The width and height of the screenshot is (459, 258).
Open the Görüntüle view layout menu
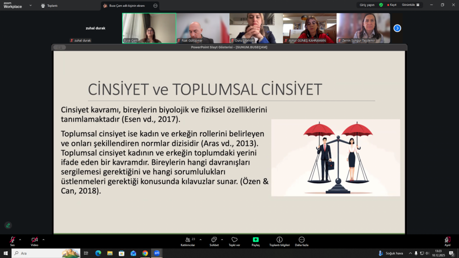[x=411, y=5]
